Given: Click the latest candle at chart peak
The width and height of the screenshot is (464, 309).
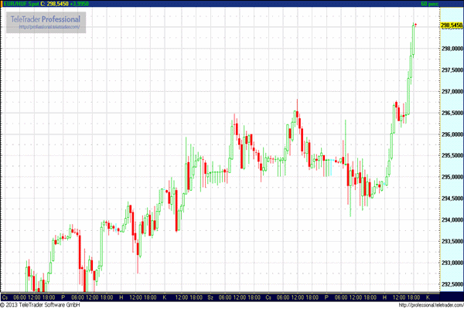Looking at the screenshot, I should (415, 26).
